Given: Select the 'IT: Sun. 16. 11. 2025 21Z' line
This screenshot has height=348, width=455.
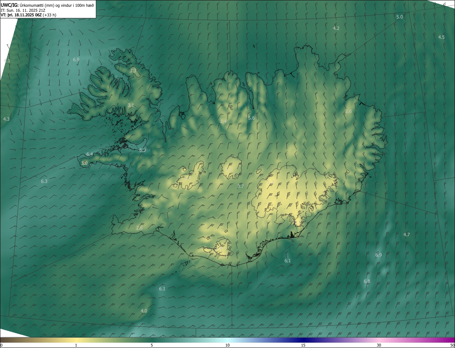Looking at the screenshot, I should pos(23,10).
